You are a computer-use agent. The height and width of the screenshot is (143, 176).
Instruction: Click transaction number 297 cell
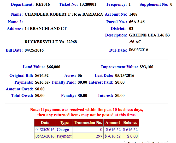click(x=88, y=136)
